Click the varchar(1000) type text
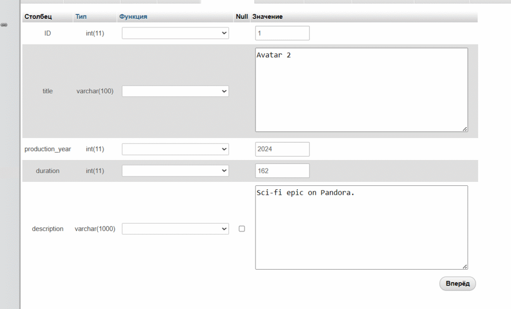Image resolution: width=511 pixels, height=309 pixels. pyautogui.click(x=95, y=229)
